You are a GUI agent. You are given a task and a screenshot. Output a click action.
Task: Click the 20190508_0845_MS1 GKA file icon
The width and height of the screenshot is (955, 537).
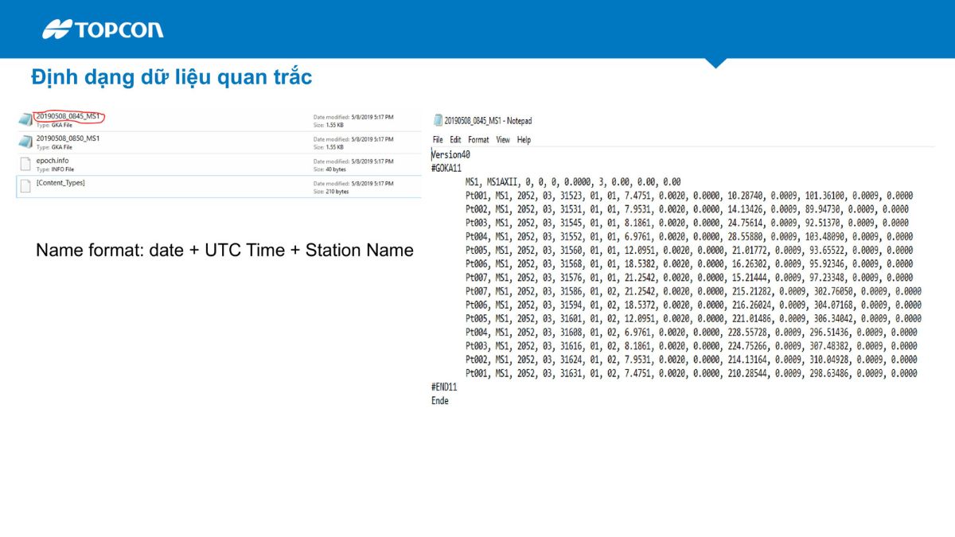(x=25, y=119)
